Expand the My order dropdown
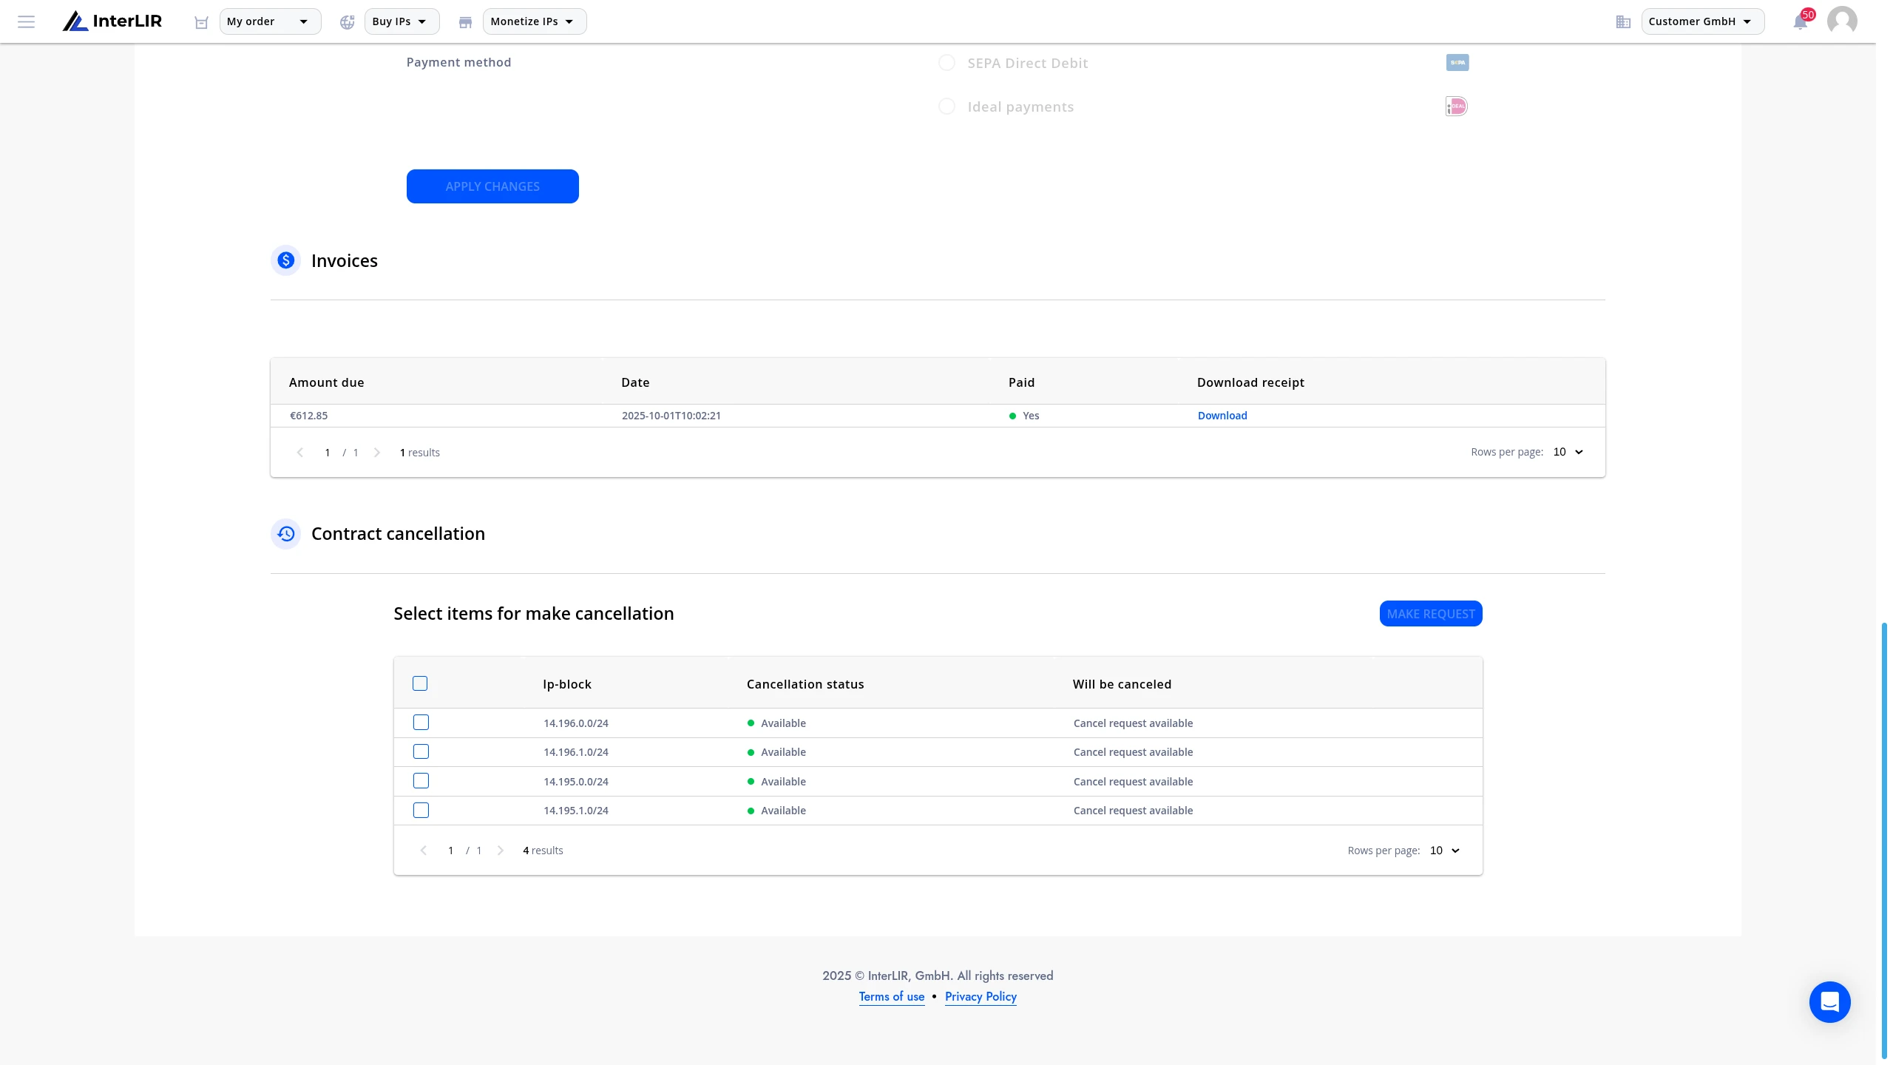 point(270,21)
